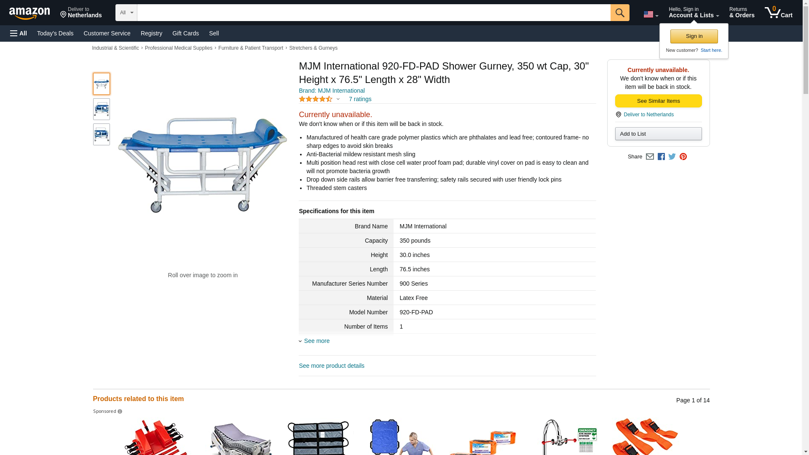Select the second product thumbnail image
The image size is (809, 455).
click(102, 109)
